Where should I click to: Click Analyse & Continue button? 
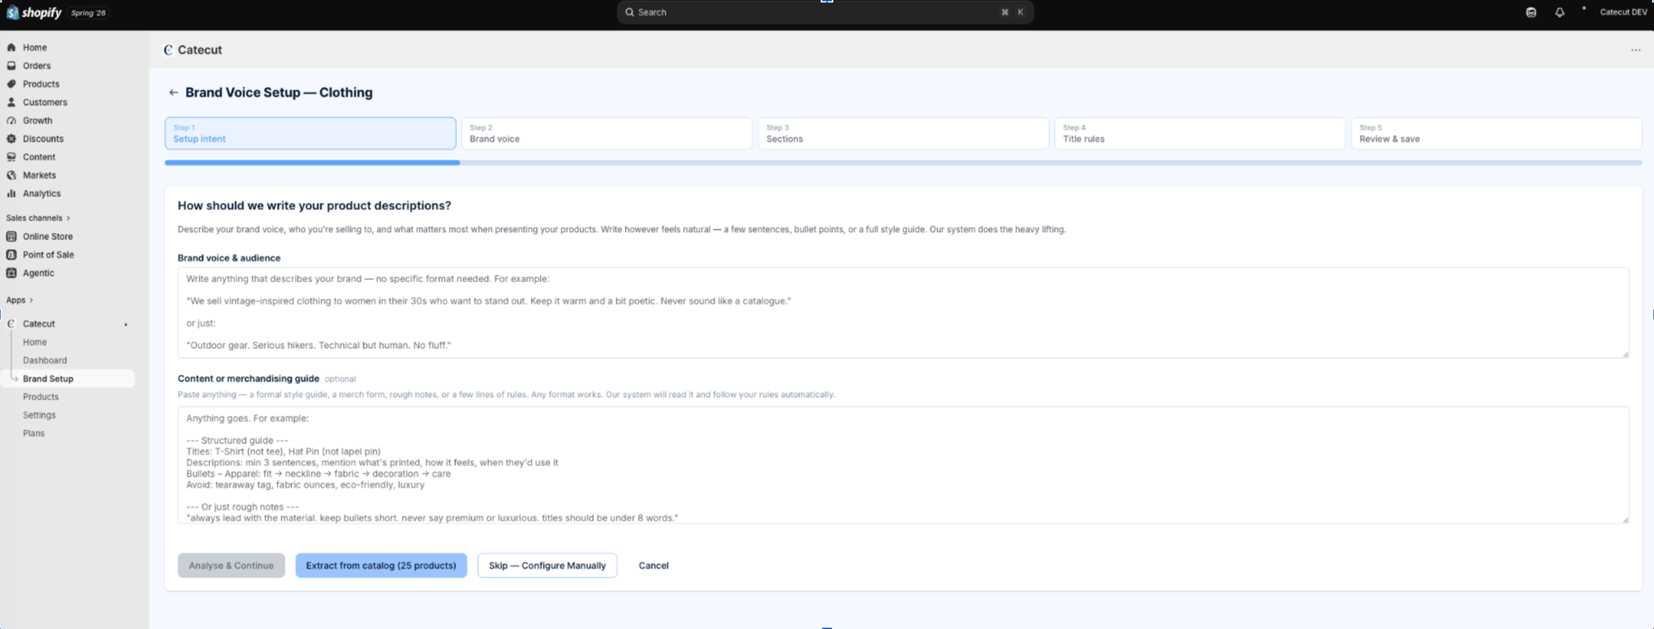231,565
